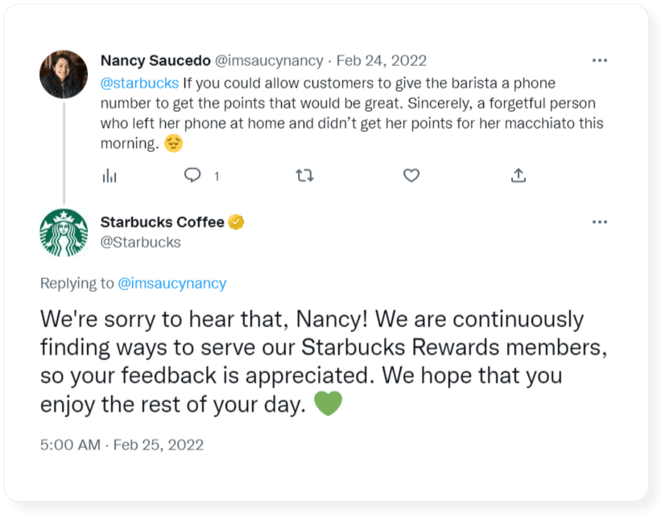Viewport: 669px width, 521px height.
Task: Click the Feb 24, 2022 date
Action: click(x=381, y=60)
